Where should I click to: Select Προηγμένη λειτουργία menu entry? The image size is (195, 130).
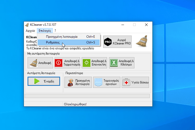pyautogui.click(x=69, y=37)
